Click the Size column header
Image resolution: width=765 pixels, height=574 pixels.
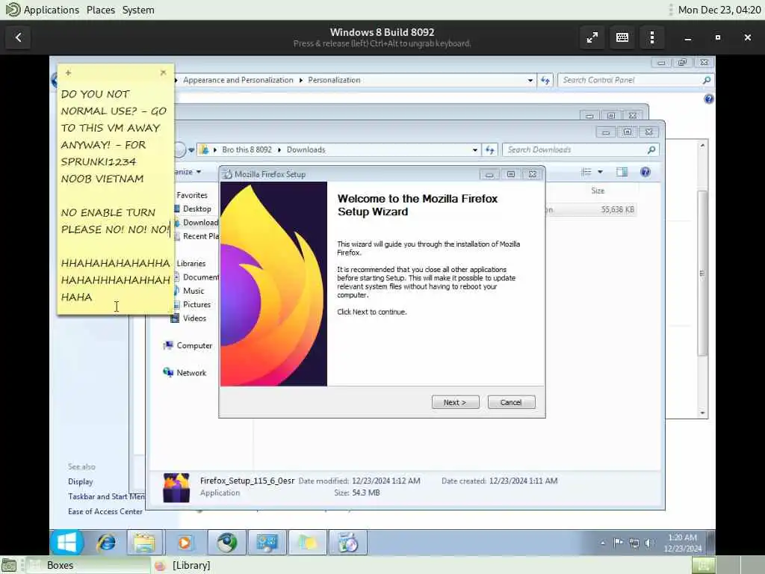[x=598, y=191]
